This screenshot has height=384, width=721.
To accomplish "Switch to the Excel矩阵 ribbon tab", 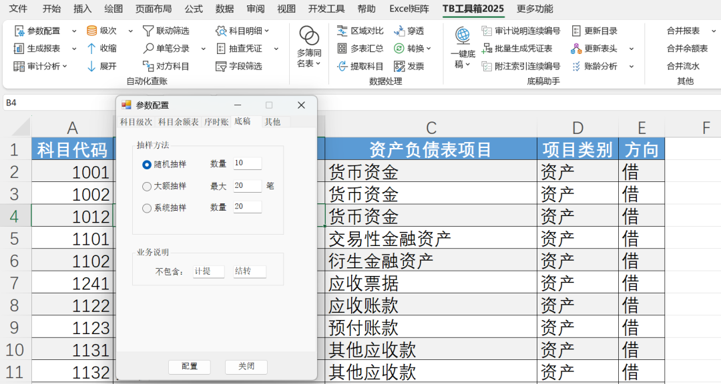I will 409,9.
